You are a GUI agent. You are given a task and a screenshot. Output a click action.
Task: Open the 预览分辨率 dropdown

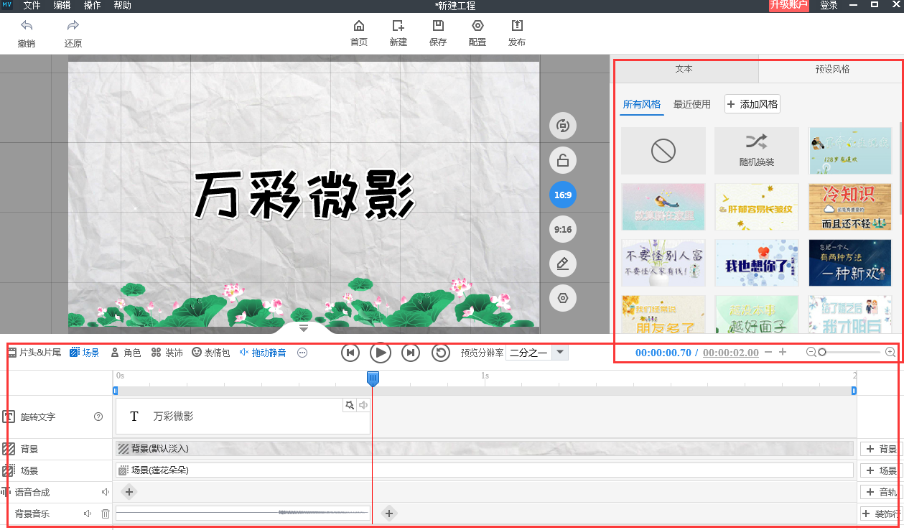coord(537,353)
